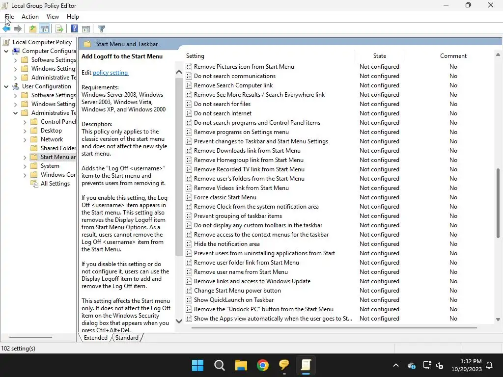This screenshot has height=377, width=503.
Task: Click the Forward arrow toolbar icon
Action: coord(18,29)
